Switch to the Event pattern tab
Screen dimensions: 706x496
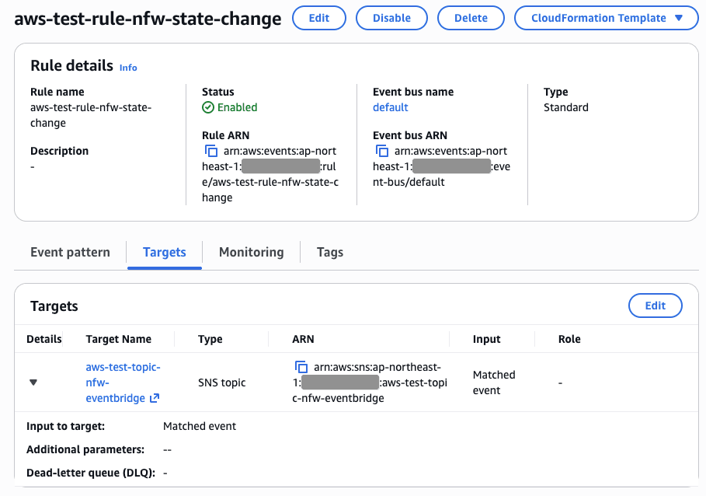tap(70, 252)
